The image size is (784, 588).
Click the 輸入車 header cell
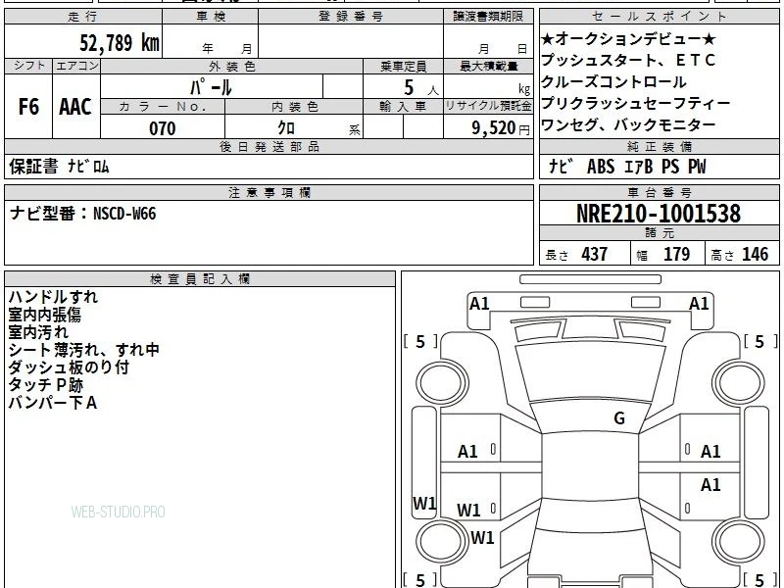(x=403, y=107)
